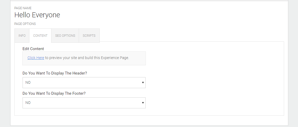Click the PAGE OPTIONS label
This screenshot has height=127, width=298.
pos(25,24)
